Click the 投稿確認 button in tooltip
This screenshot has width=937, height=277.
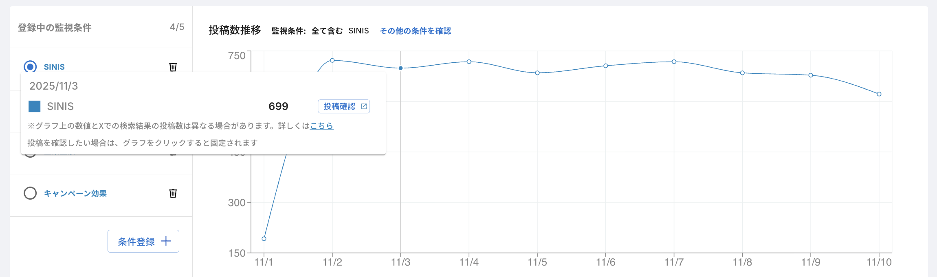click(x=344, y=106)
